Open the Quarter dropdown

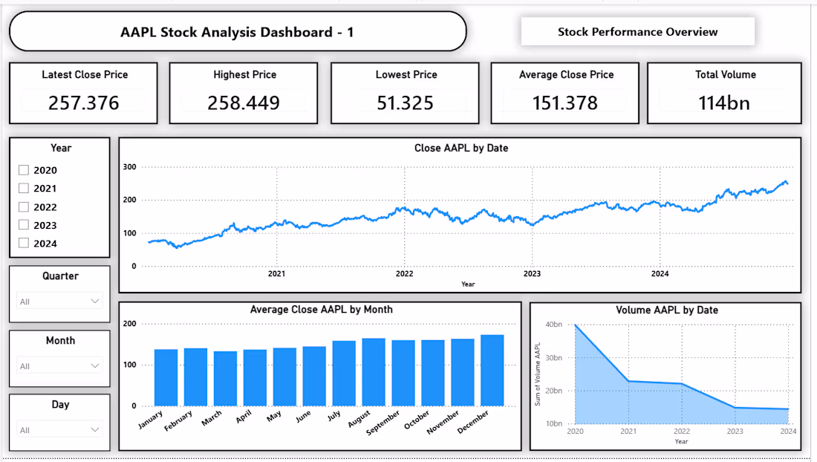[x=59, y=301]
